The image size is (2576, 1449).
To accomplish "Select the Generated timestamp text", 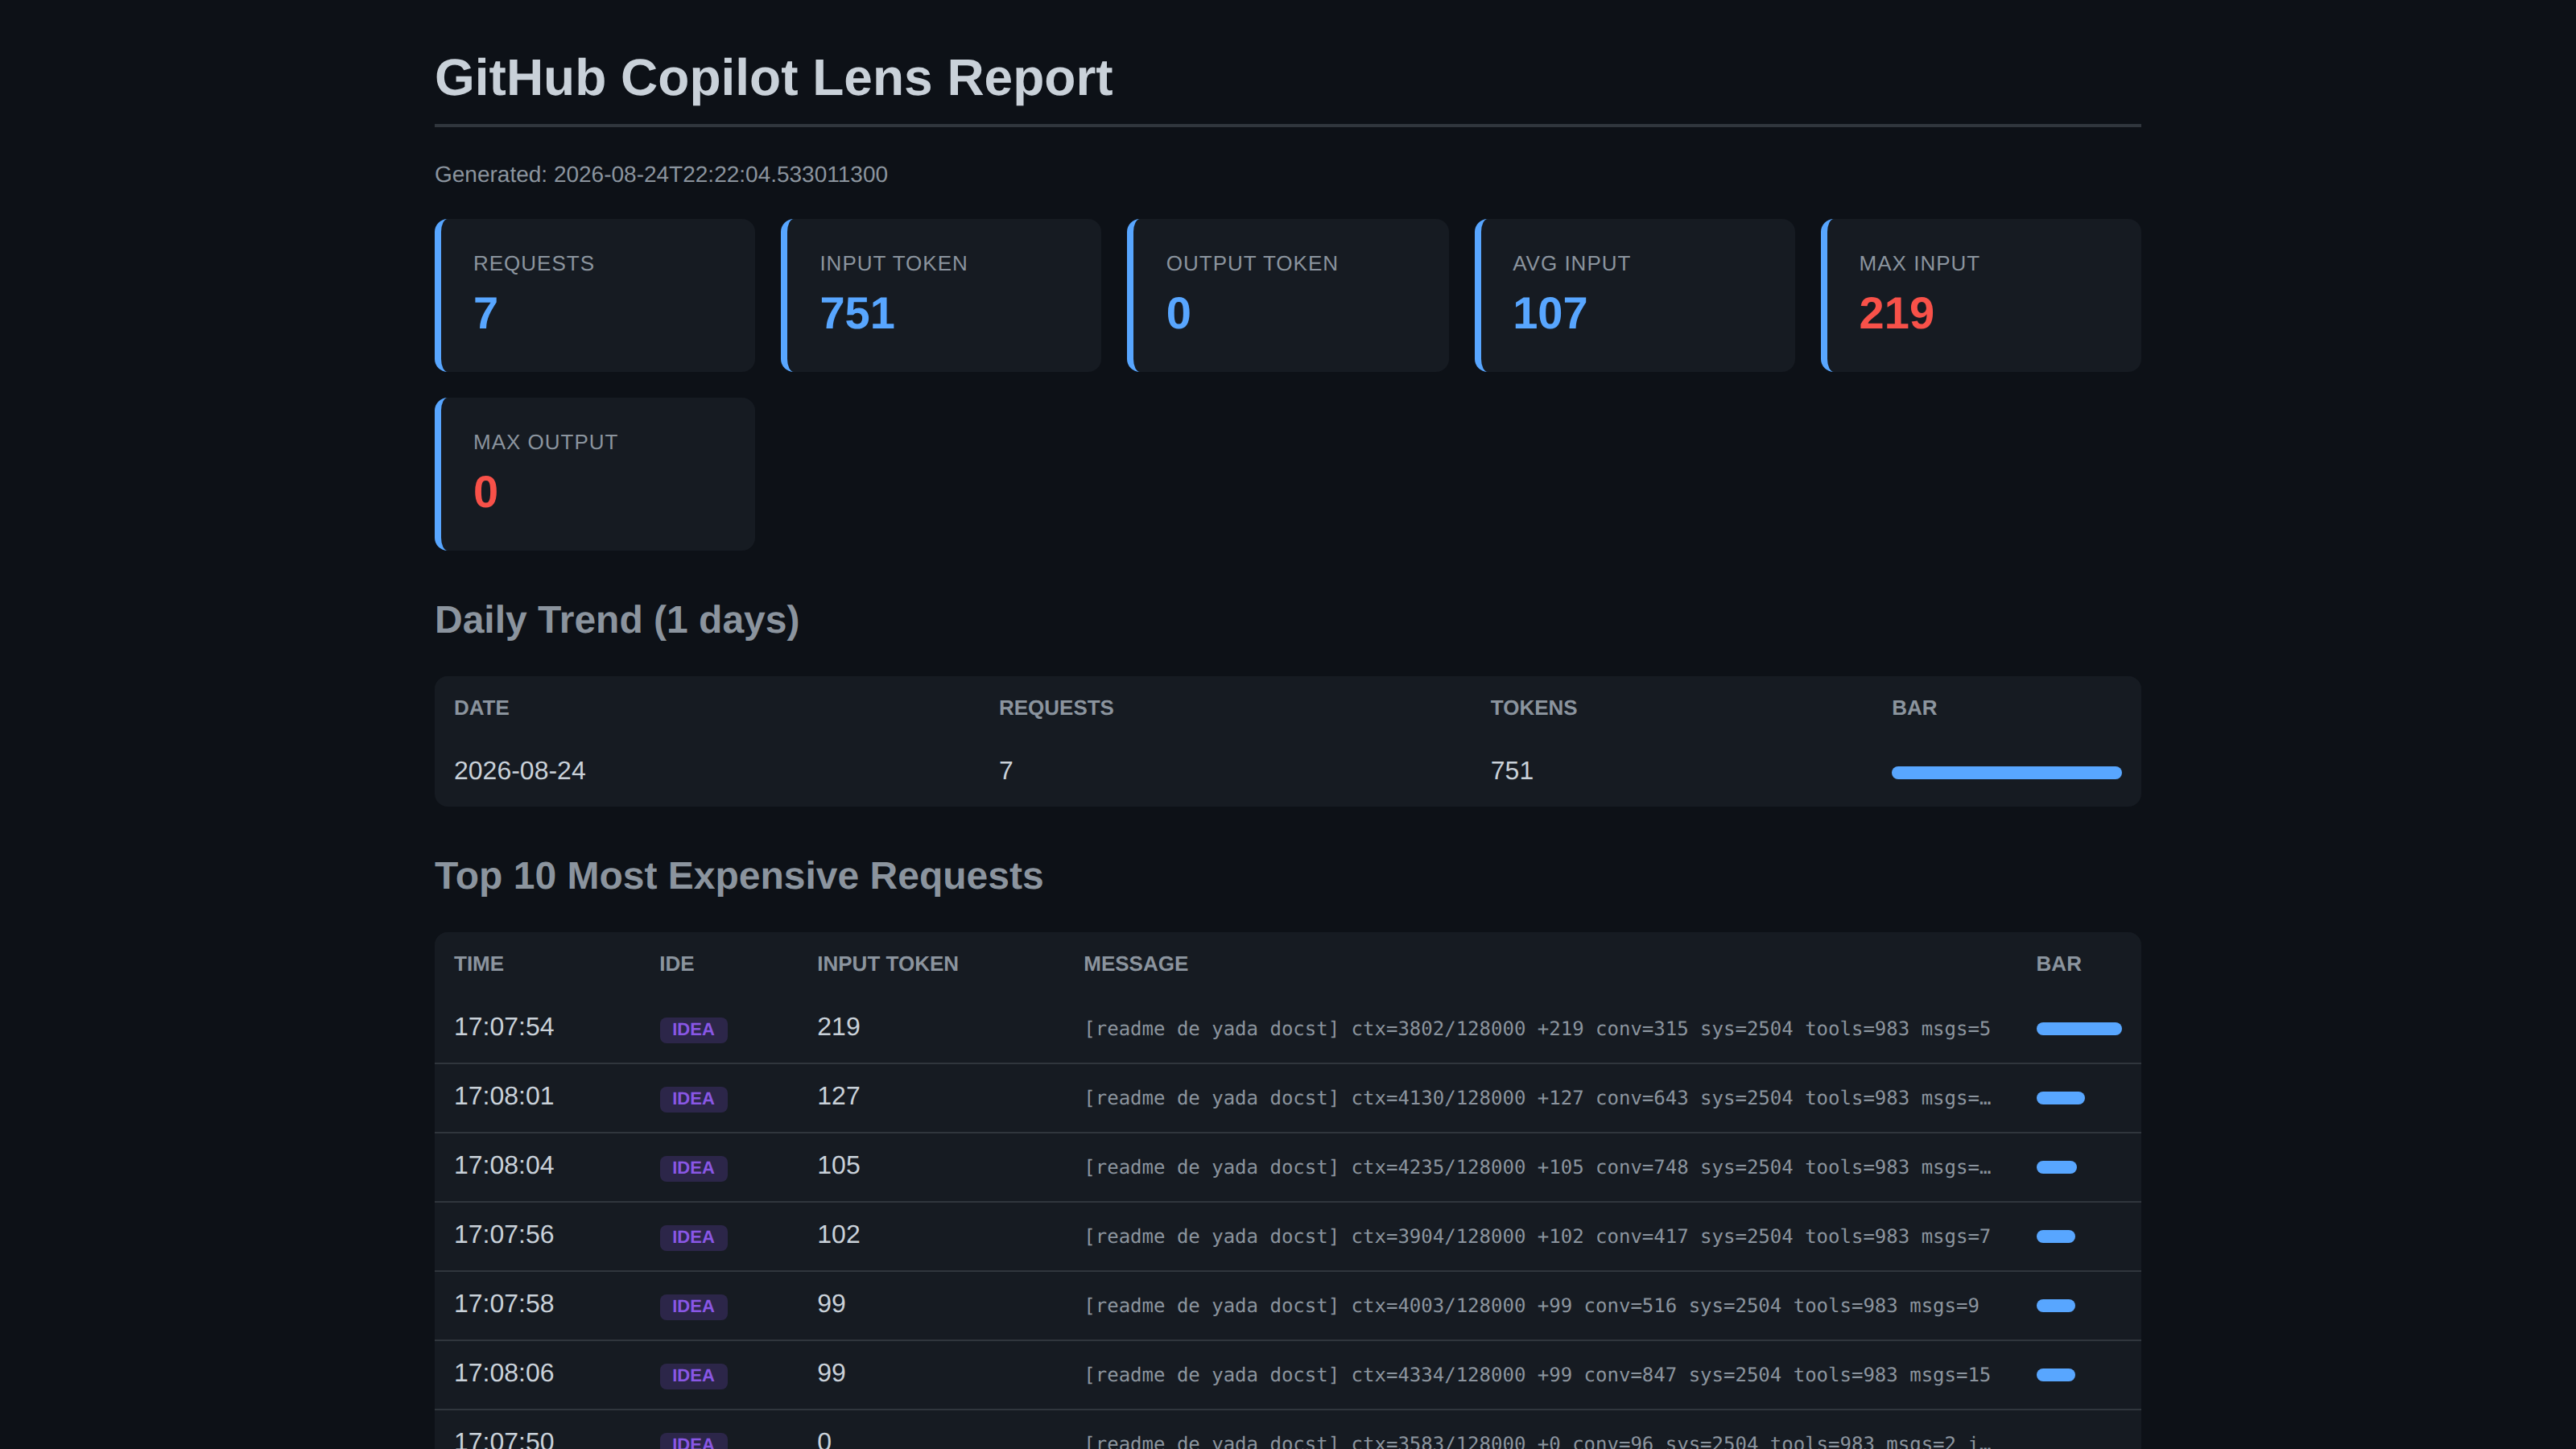I will (x=661, y=174).
